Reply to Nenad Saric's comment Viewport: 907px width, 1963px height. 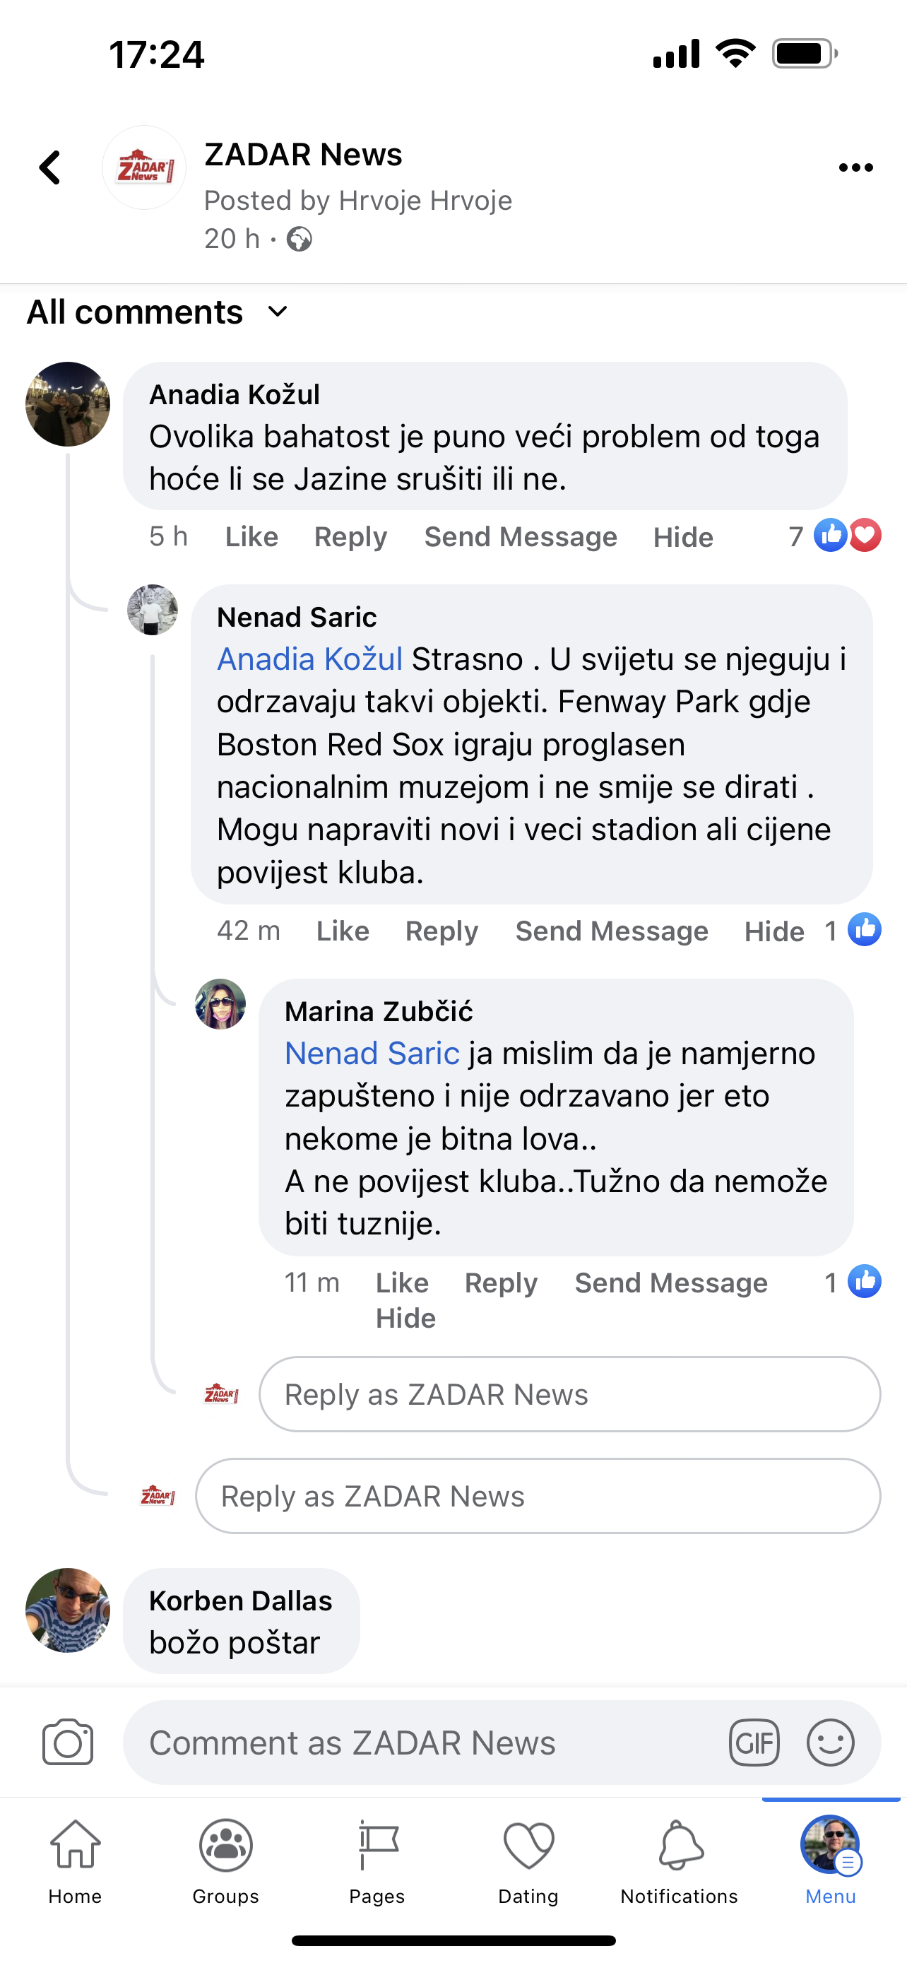(441, 931)
